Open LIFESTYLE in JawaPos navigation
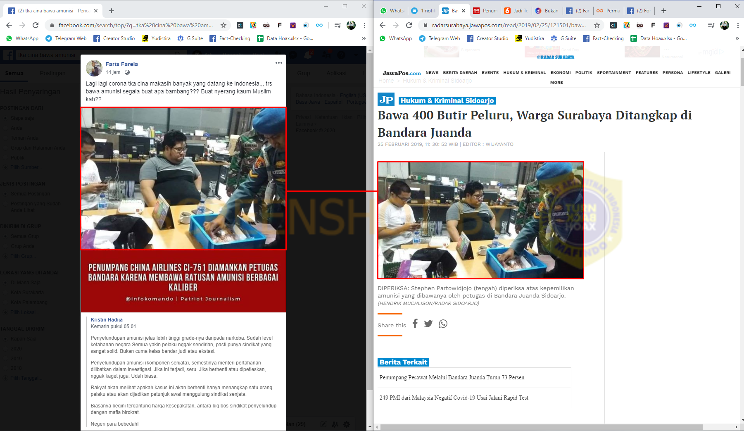Screen dimensions: 744x431 tap(699, 73)
